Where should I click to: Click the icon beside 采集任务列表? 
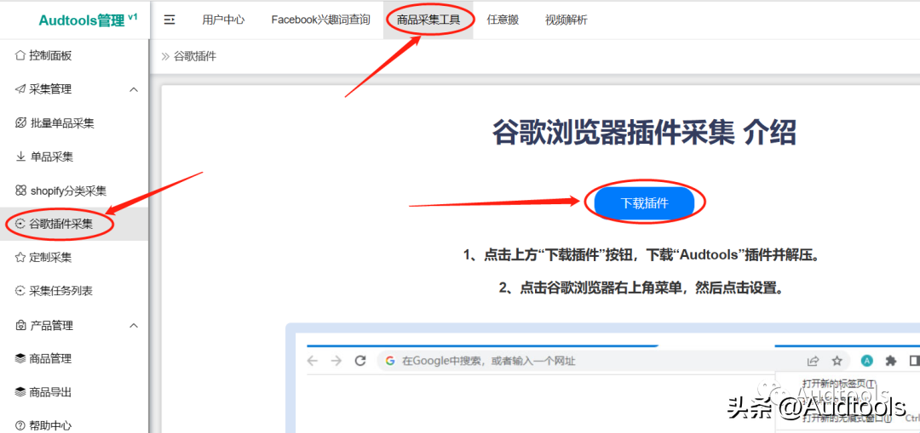[20, 291]
